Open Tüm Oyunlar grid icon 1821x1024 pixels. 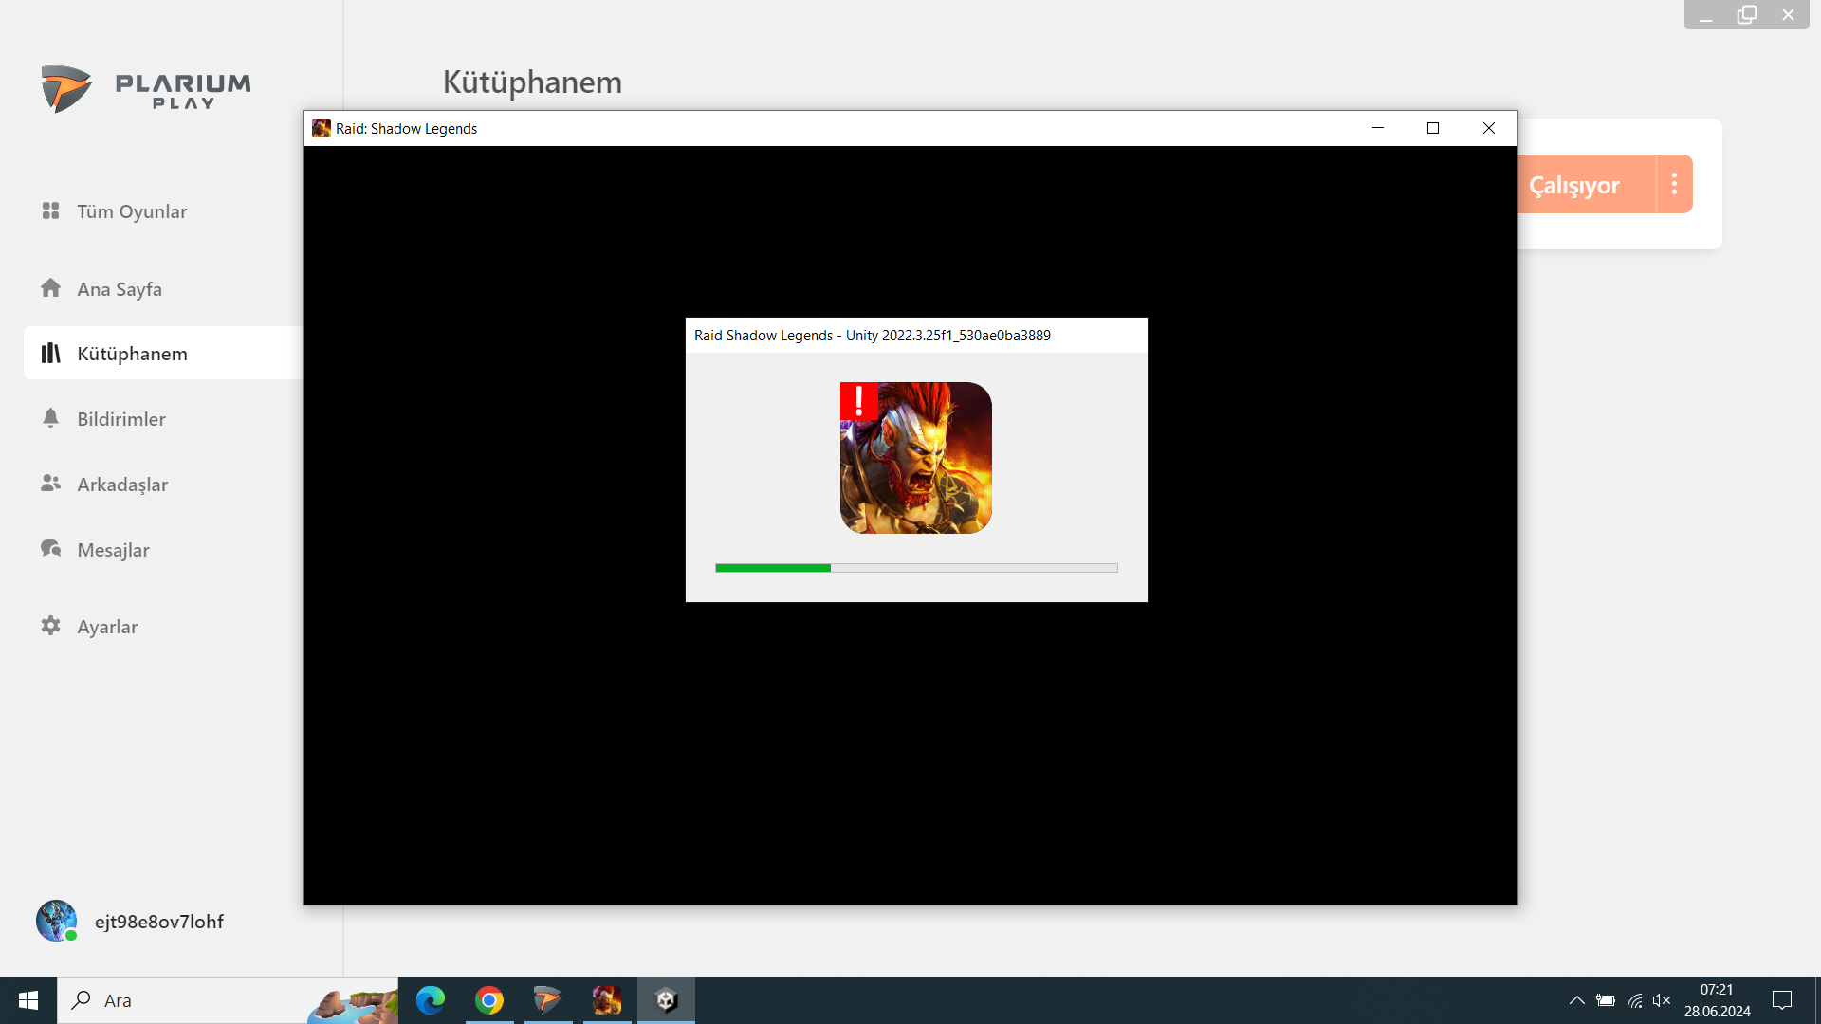51,210
